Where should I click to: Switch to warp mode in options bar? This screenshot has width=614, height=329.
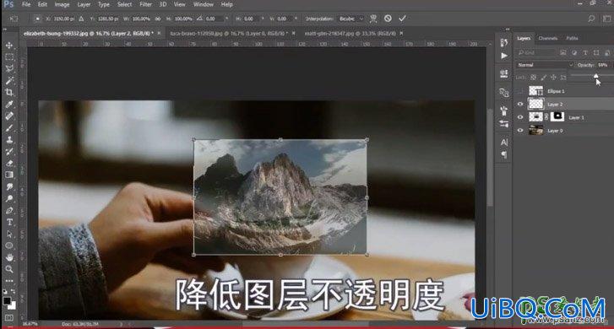[373, 19]
